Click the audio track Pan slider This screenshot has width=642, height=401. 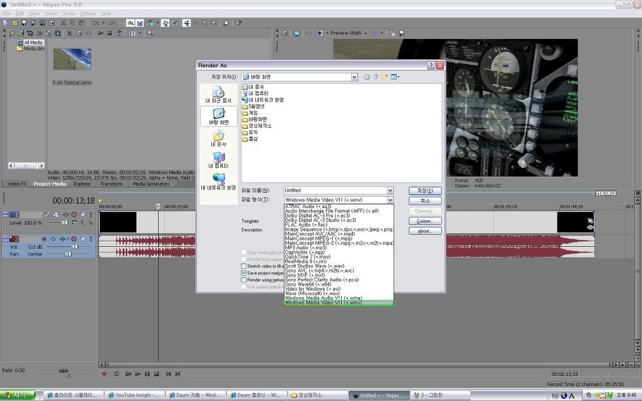(68, 254)
